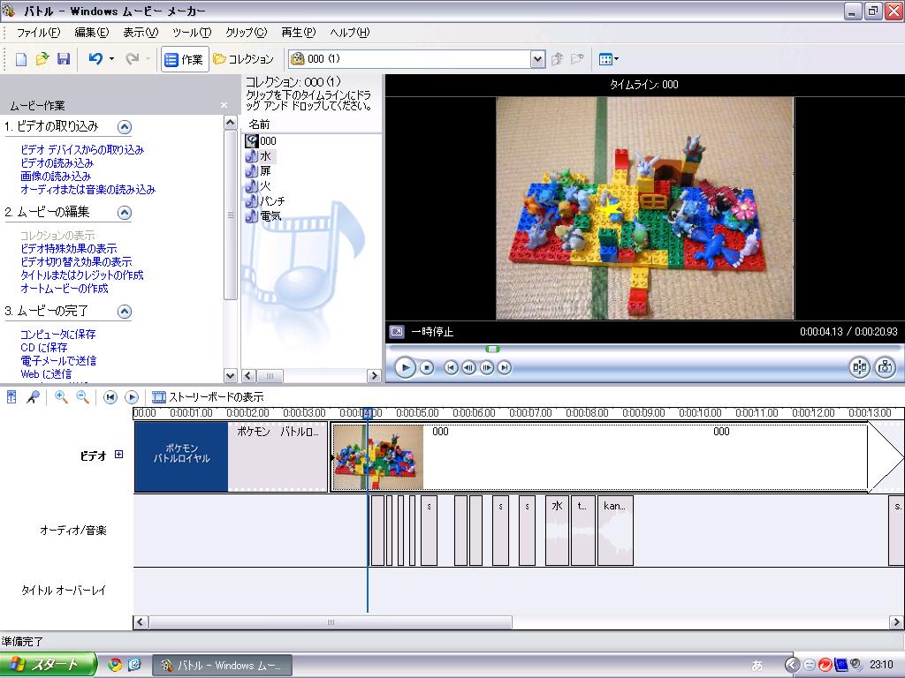Step to next frame
The width and height of the screenshot is (905, 678).
click(x=487, y=367)
